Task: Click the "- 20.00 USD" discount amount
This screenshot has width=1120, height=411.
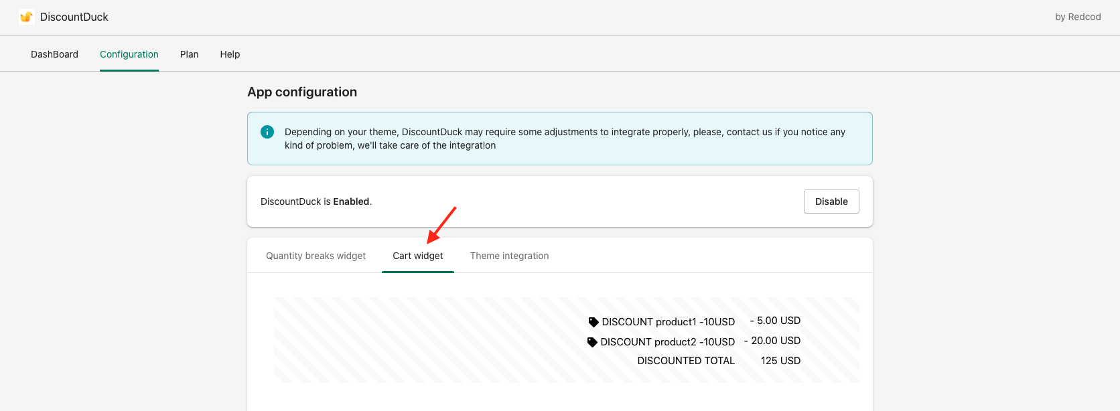Action: tap(772, 341)
